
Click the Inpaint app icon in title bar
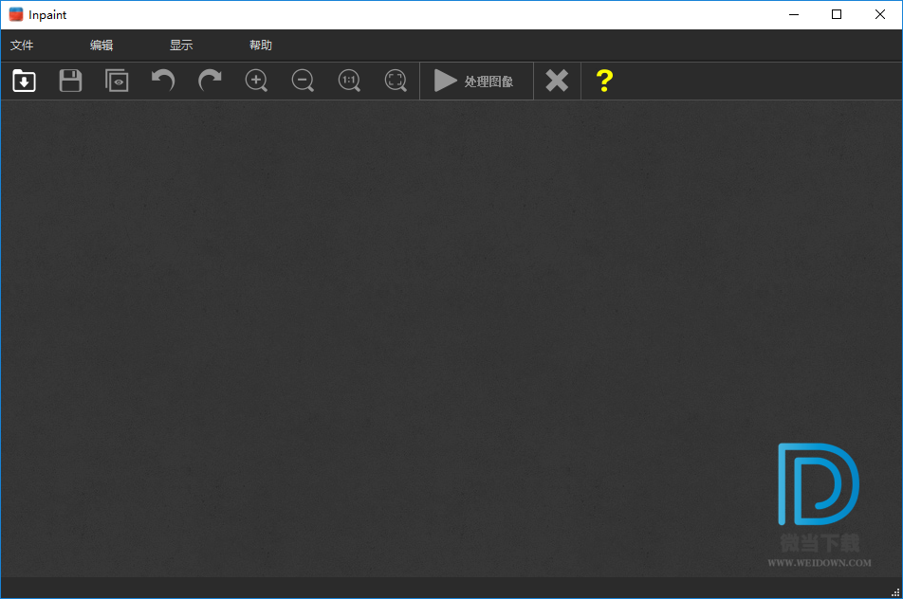pyautogui.click(x=16, y=14)
